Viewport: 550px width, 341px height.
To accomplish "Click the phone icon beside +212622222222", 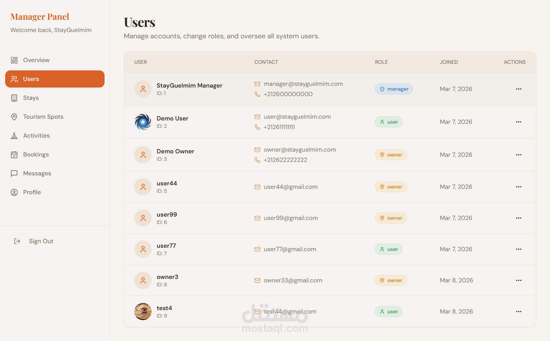I will coord(257,160).
